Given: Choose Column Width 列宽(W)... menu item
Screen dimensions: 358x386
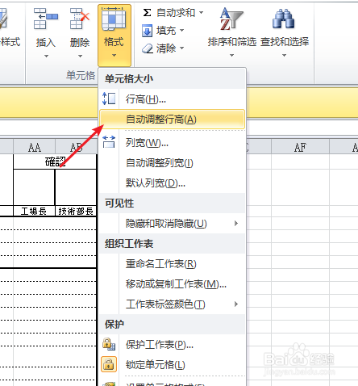Looking at the screenshot, I should pyautogui.click(x=172, y=143).
